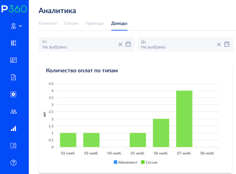Open the До calendar picker icon
Screen dimensions: 236x174
coord(227,44)
